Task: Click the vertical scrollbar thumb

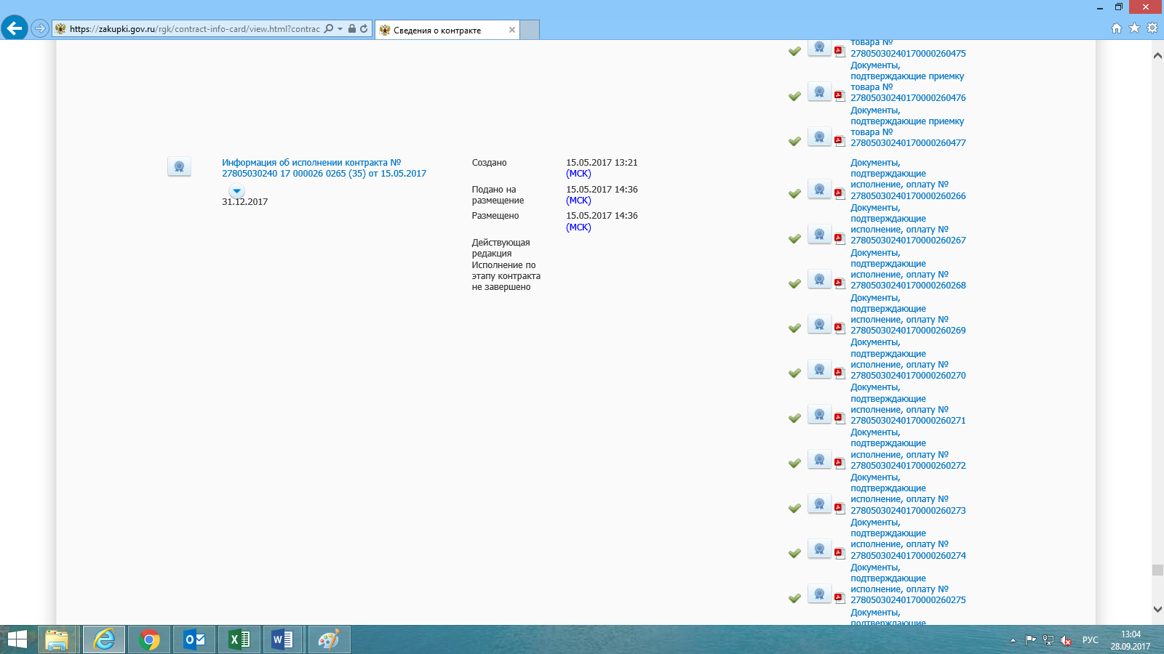Action: tap(1157, 570)
